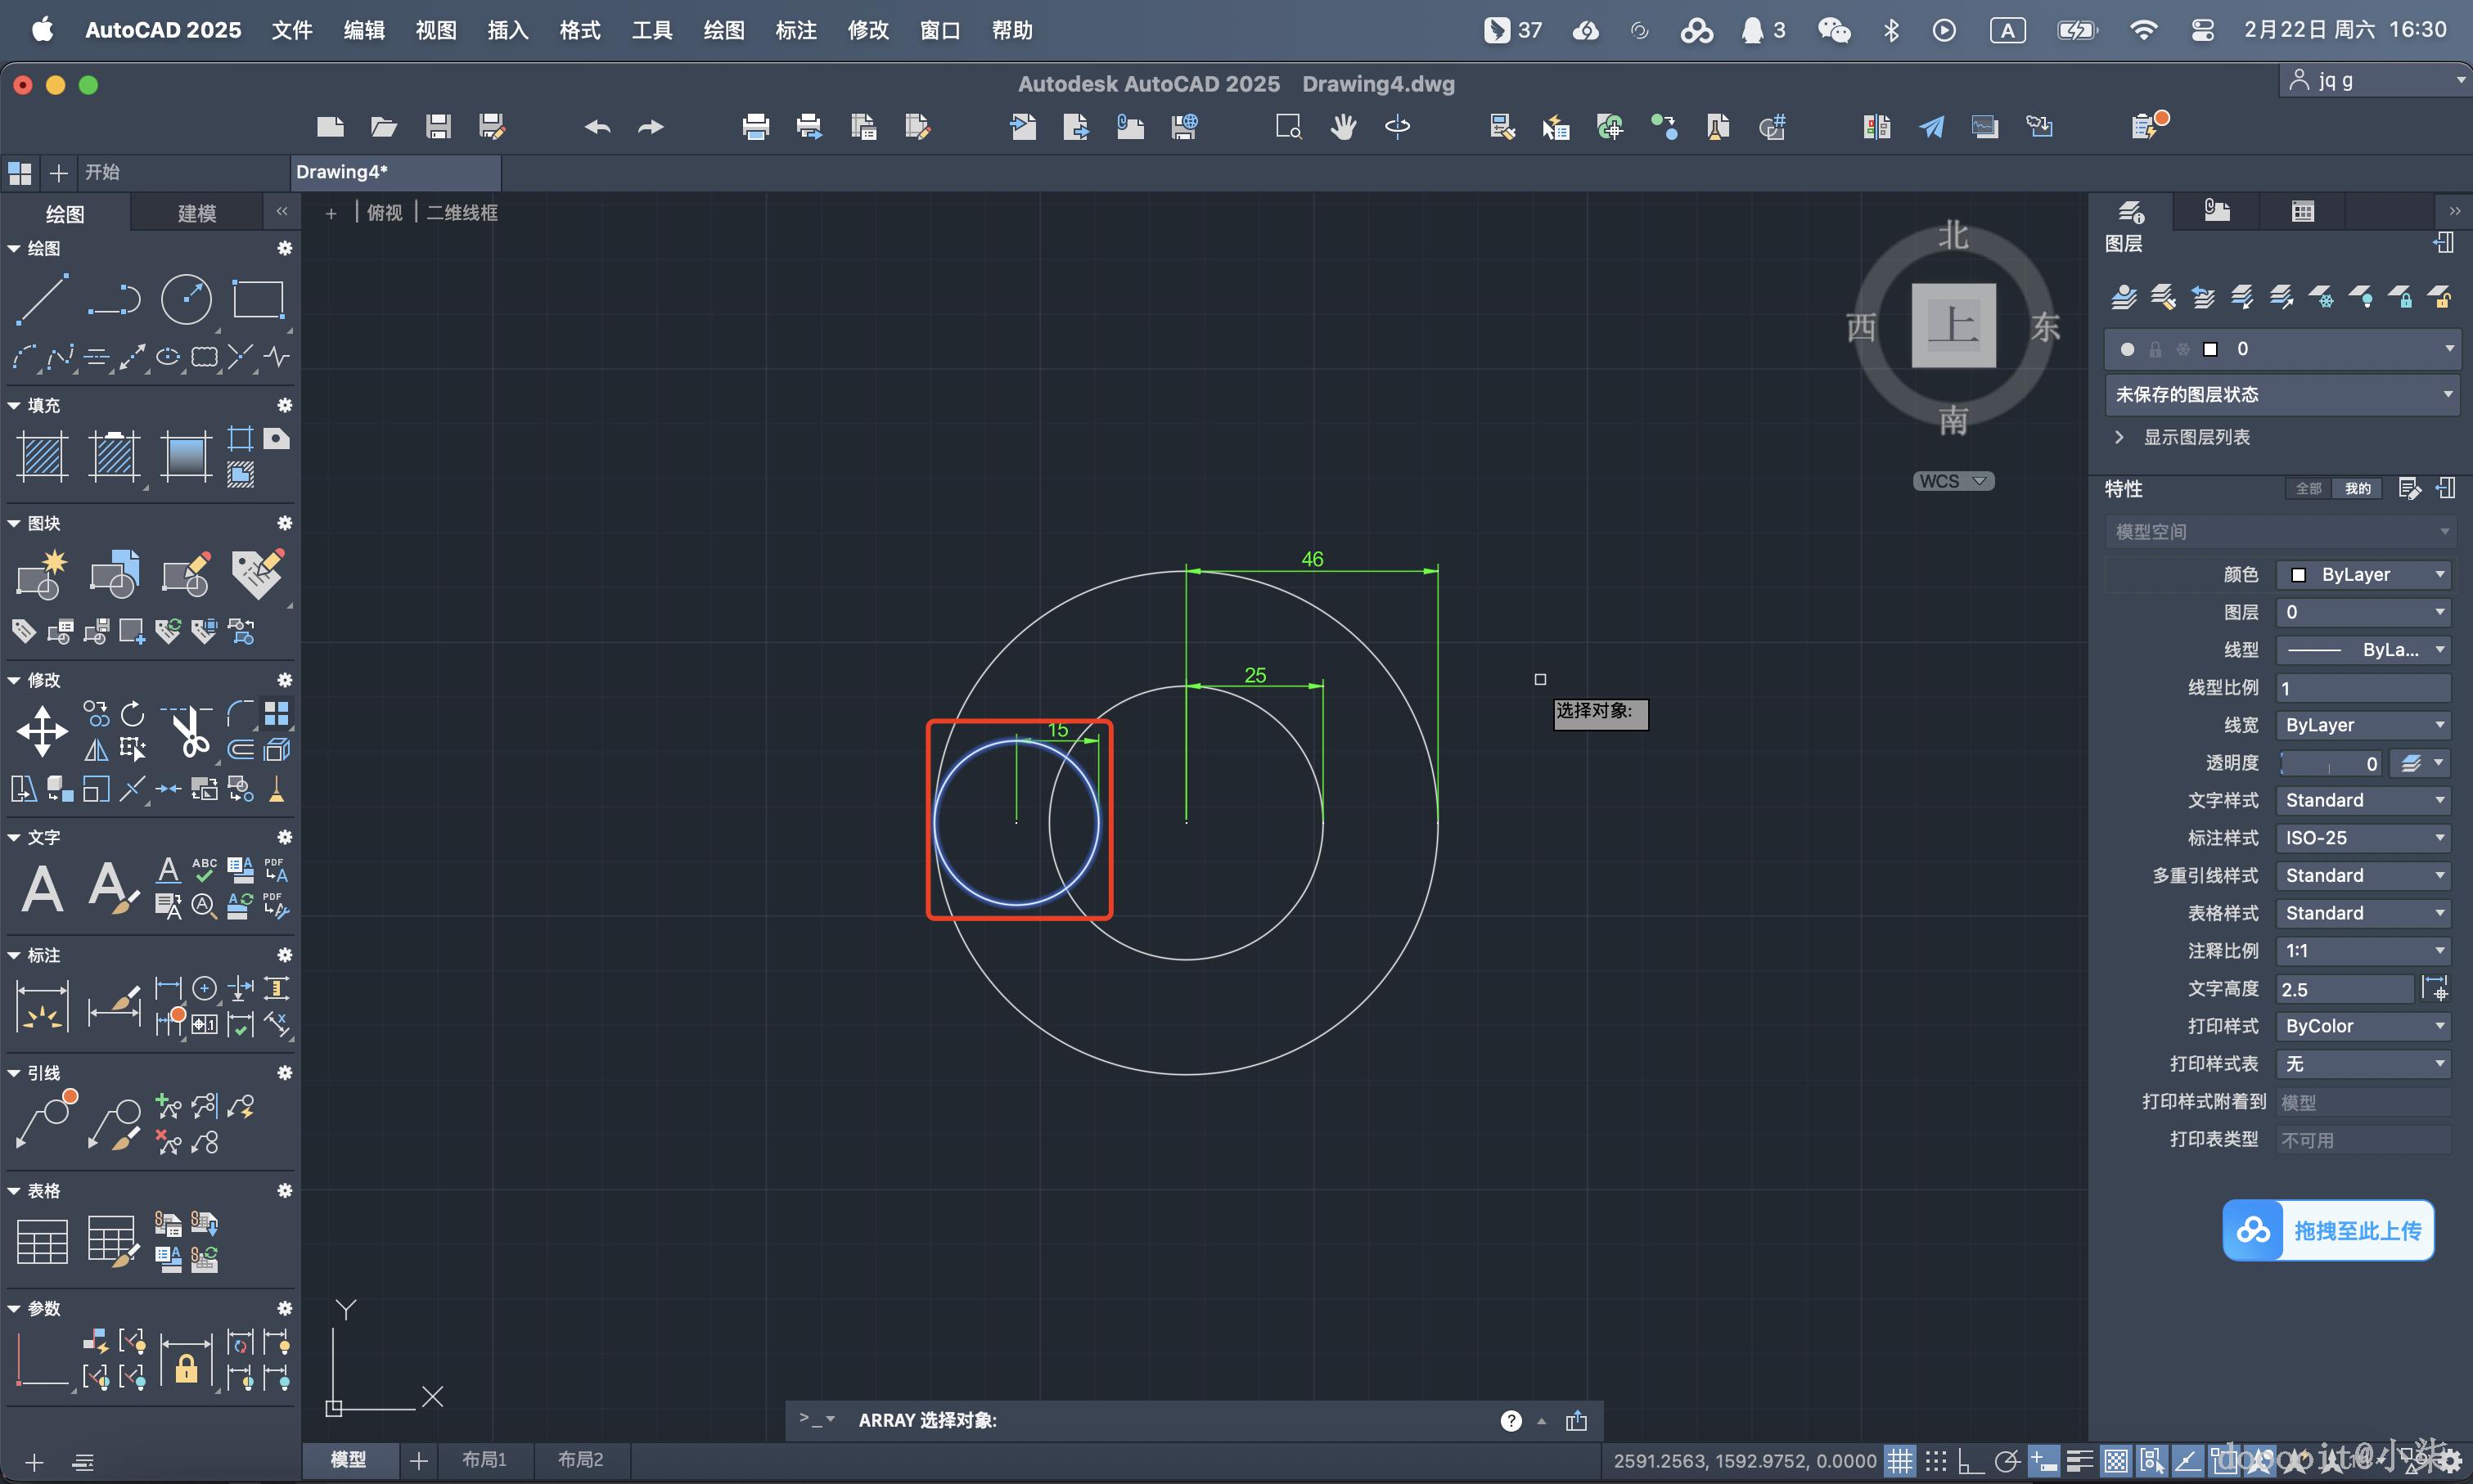The width and height of the screenshot is (2473, 1484).
Task: Select the Circle drawing tool
Action: click(186, 298)
